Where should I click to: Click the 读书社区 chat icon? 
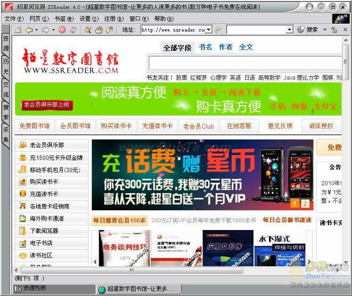coord(23,255)
